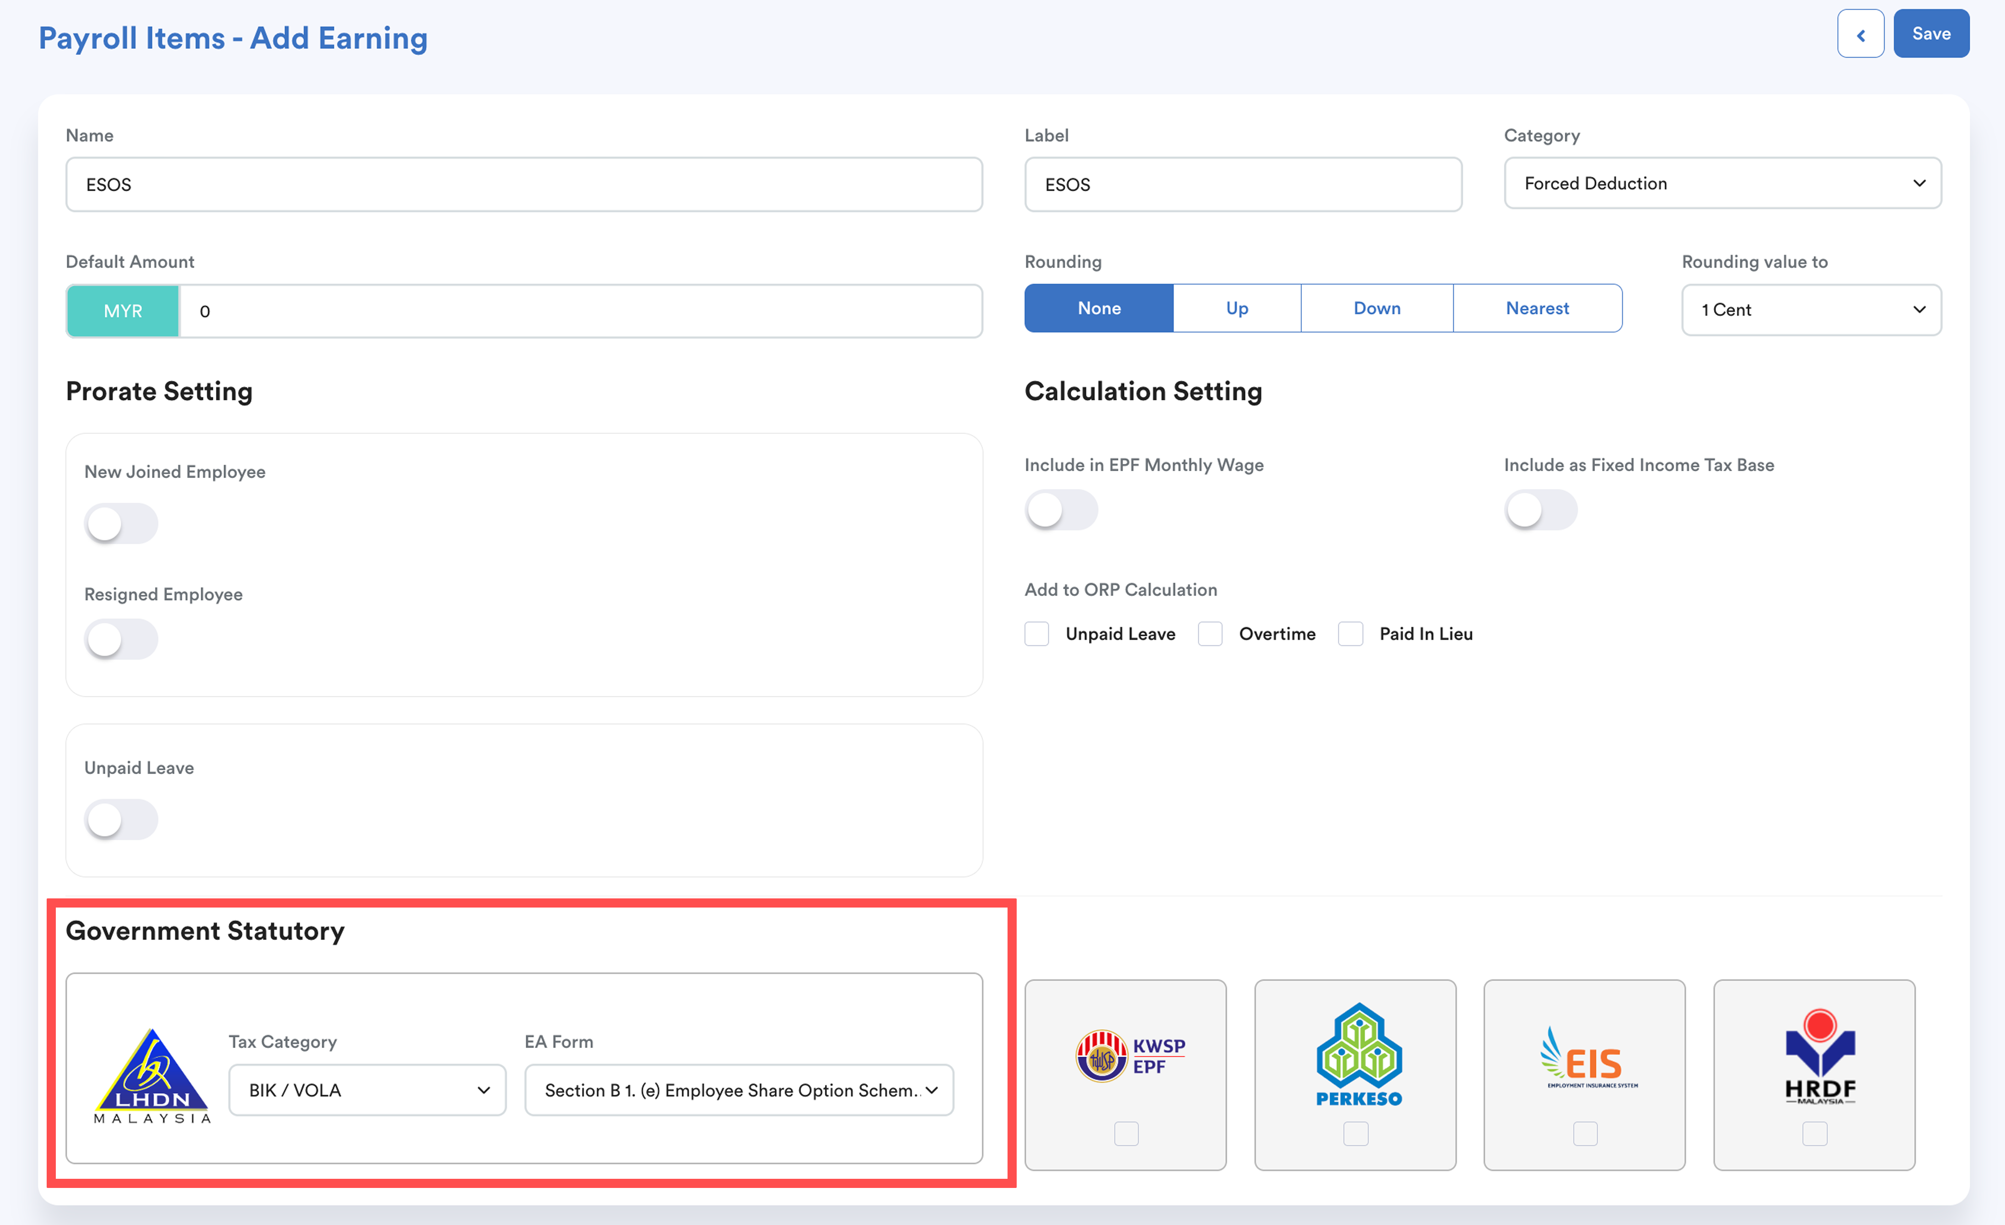Toggle Include in EPF Monthly Wage
Viewport: 2005px width, 1225px height.
(x=1060, y=510)
